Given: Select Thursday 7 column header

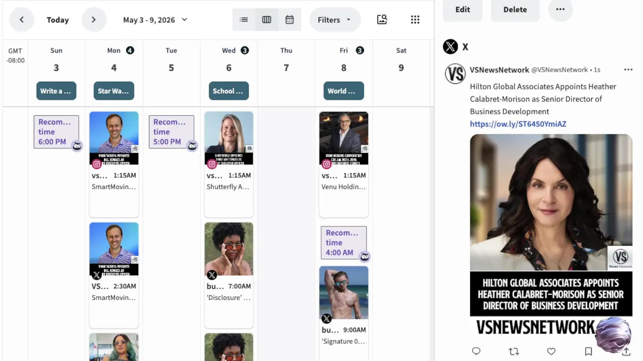Looking at the screenshot, I should tap(286, 60).
